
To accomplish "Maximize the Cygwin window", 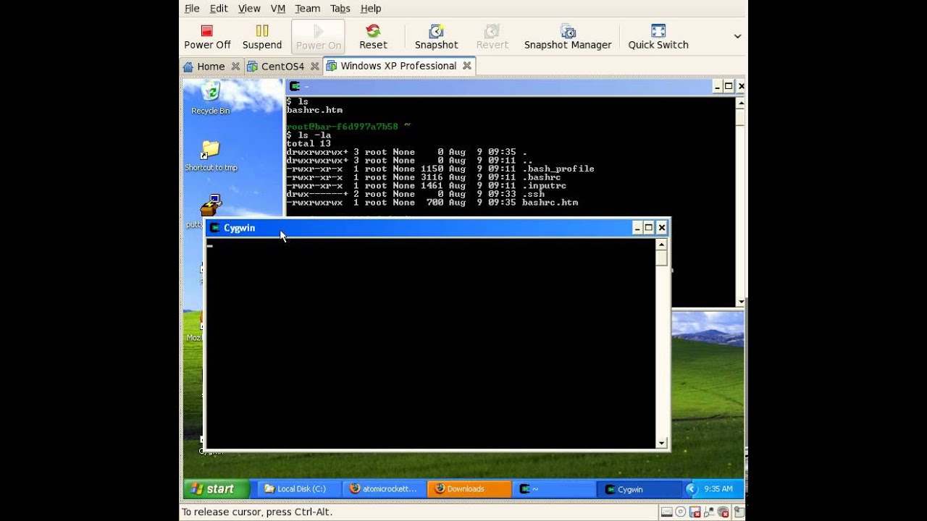I will 649,228.
